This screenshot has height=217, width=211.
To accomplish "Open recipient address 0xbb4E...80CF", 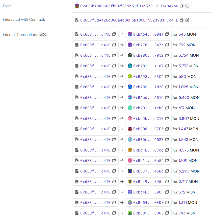I will tap(148, 192).
